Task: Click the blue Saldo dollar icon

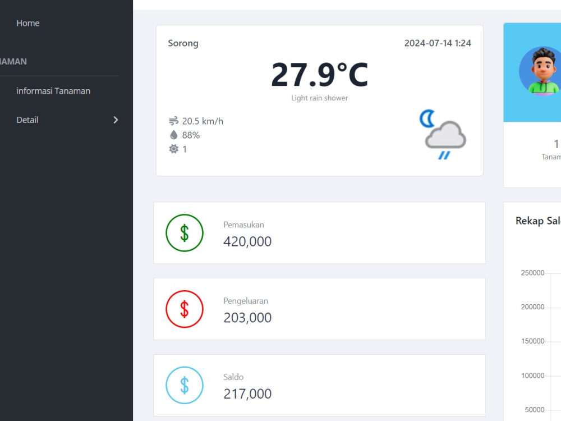Action: [185, 386]
